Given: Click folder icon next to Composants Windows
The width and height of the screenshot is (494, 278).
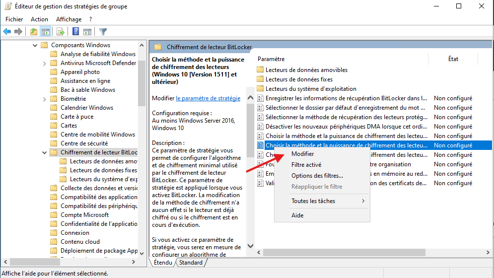Looking at the screenshot, I should click(x=44, y=45).
